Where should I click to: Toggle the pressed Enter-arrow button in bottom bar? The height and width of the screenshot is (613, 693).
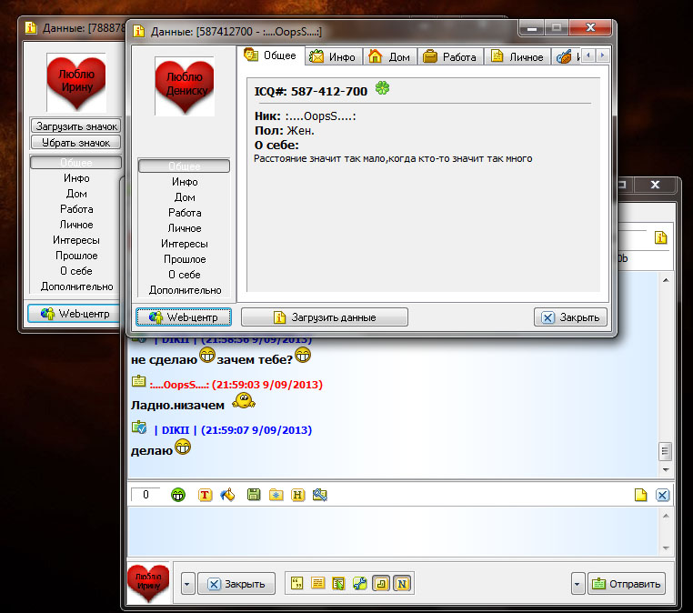click(381, 584)
